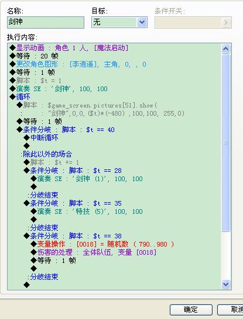Click the 确定 button
The height and width of the screenshot is (319, 243).
click(x=191, y=310)
